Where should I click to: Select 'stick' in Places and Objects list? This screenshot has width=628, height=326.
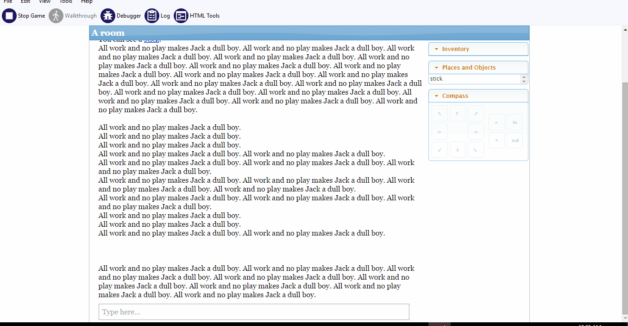[475, 79]
